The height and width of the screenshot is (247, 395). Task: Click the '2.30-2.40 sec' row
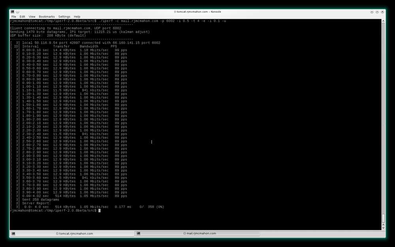point(68,134)
